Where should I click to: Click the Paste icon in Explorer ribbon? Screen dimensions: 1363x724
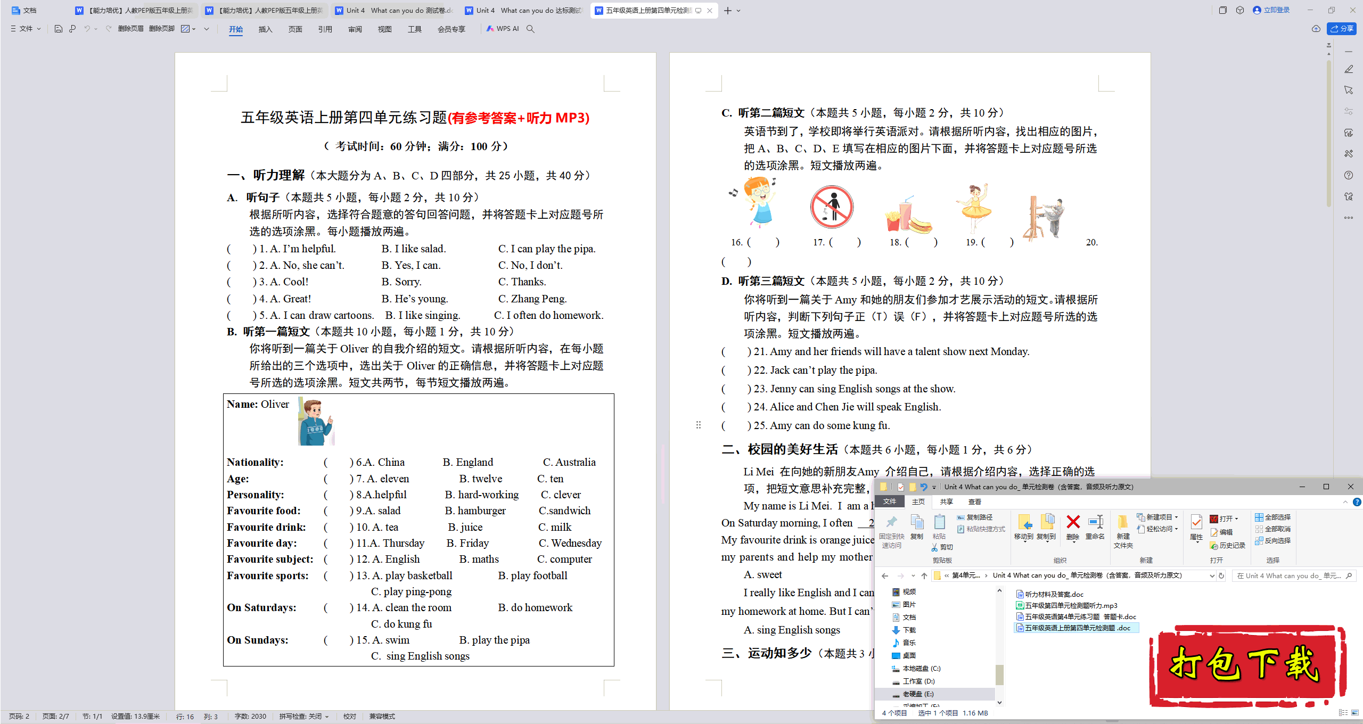pyautogui.click(x=940, y=526)
